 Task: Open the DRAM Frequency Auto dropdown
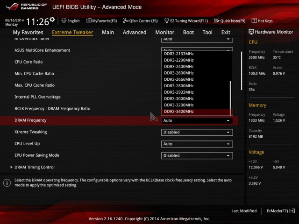197,120
